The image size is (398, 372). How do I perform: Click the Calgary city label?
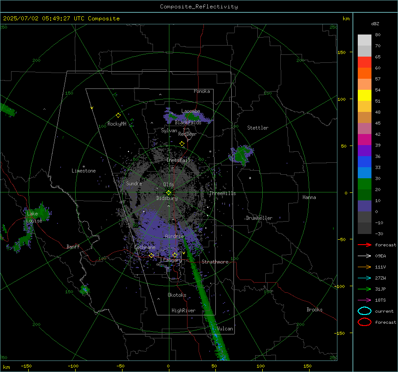coord(172,260)
